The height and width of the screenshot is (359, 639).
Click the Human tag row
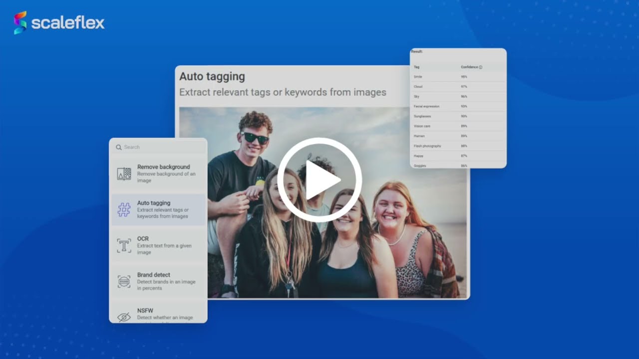coord(458,136)
